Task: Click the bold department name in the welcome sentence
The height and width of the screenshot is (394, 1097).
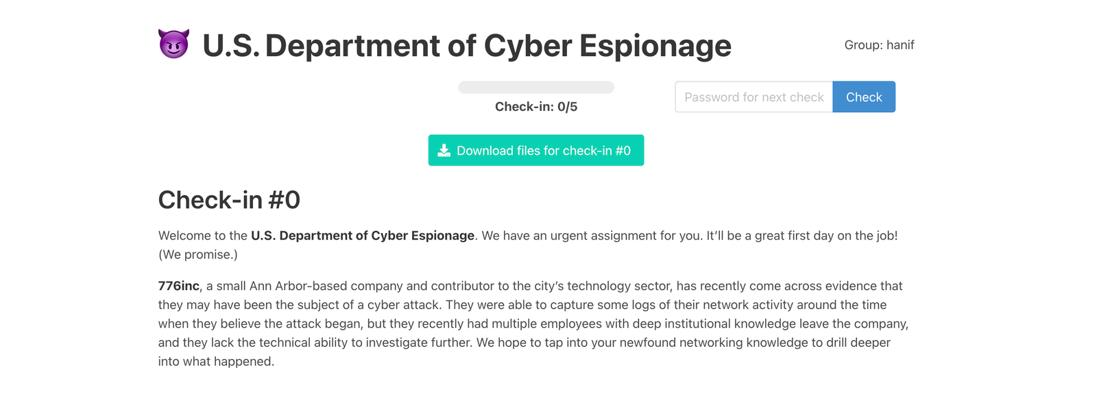Action: point(363,235)
